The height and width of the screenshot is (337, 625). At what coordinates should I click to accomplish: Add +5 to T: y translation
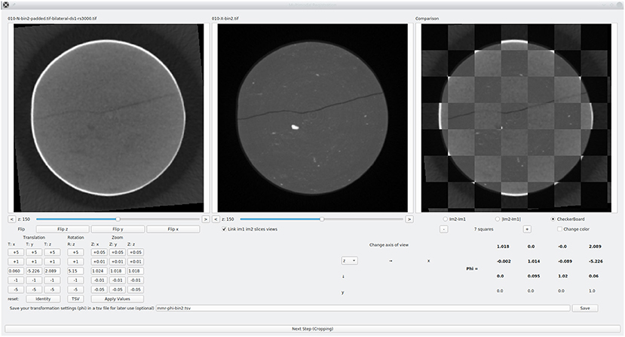(34, 253)
